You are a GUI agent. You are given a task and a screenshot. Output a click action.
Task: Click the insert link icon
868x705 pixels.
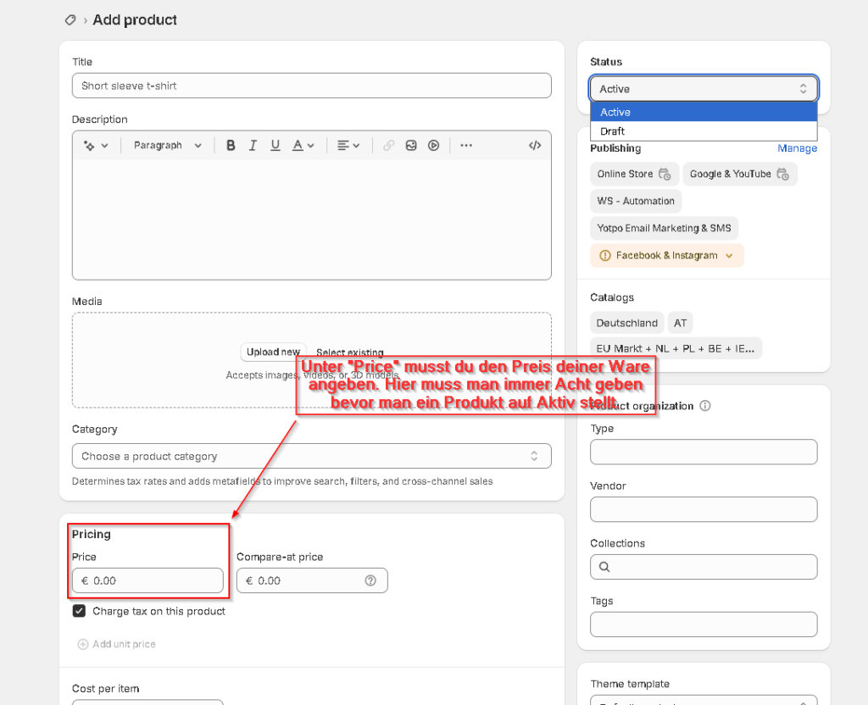click(388, 146)
